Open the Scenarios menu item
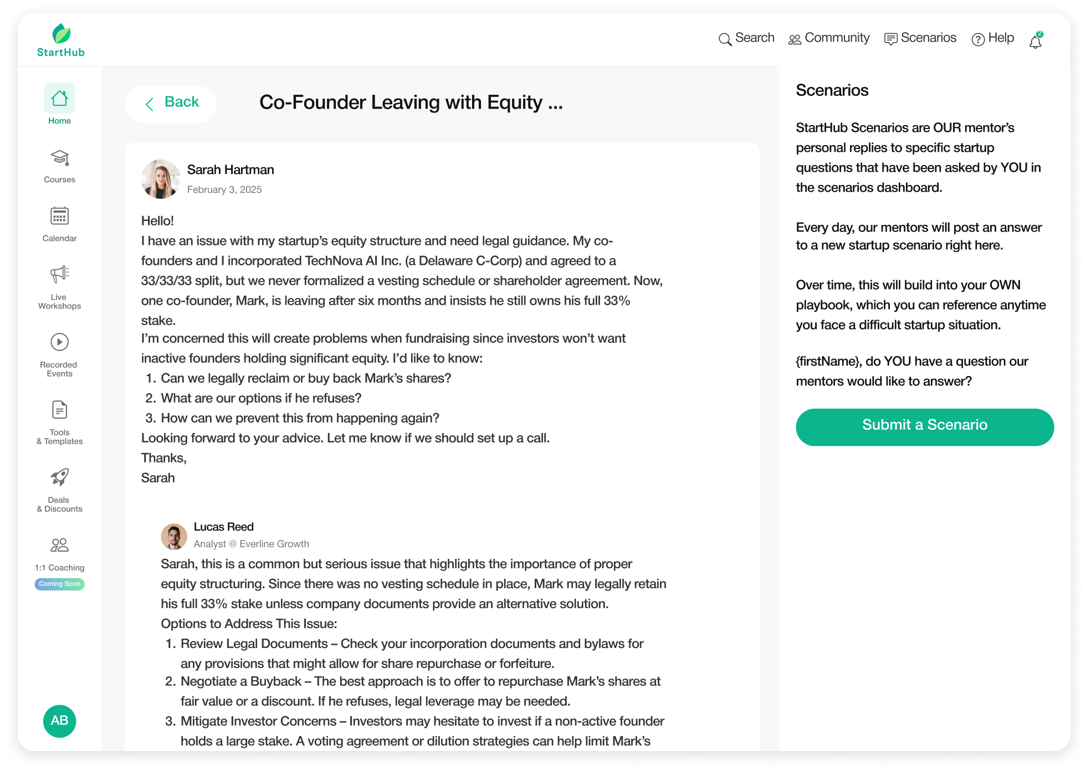This screenshot has height=771, width=1086. [920, 38]
